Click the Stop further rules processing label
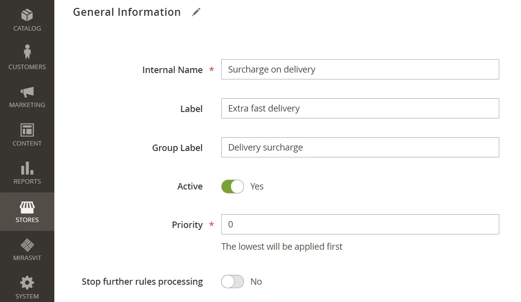The height and width of the screenshot is (302, 521). click(142, 282)
